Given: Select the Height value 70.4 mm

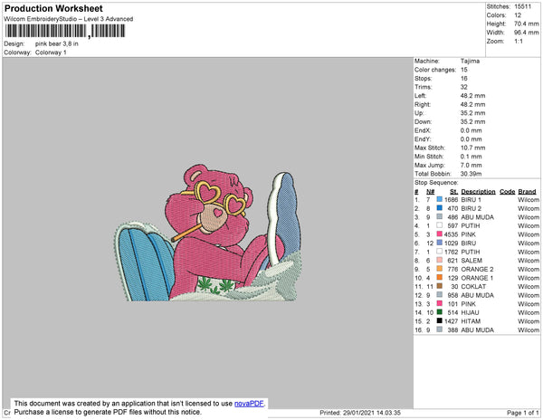Looking at the screenshot, I should click(x=527, y=24).
